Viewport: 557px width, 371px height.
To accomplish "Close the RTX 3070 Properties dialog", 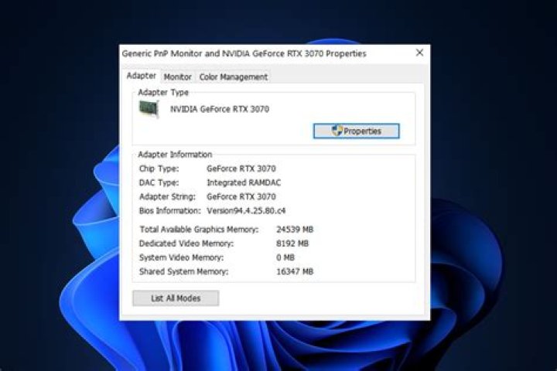I will (x=419, y=53).
